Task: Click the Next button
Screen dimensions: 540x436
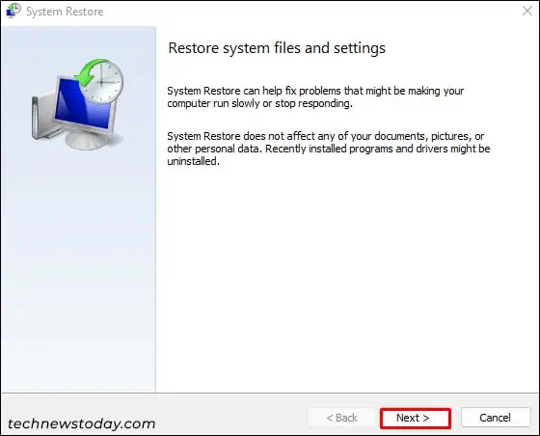Action: (416, 418)
